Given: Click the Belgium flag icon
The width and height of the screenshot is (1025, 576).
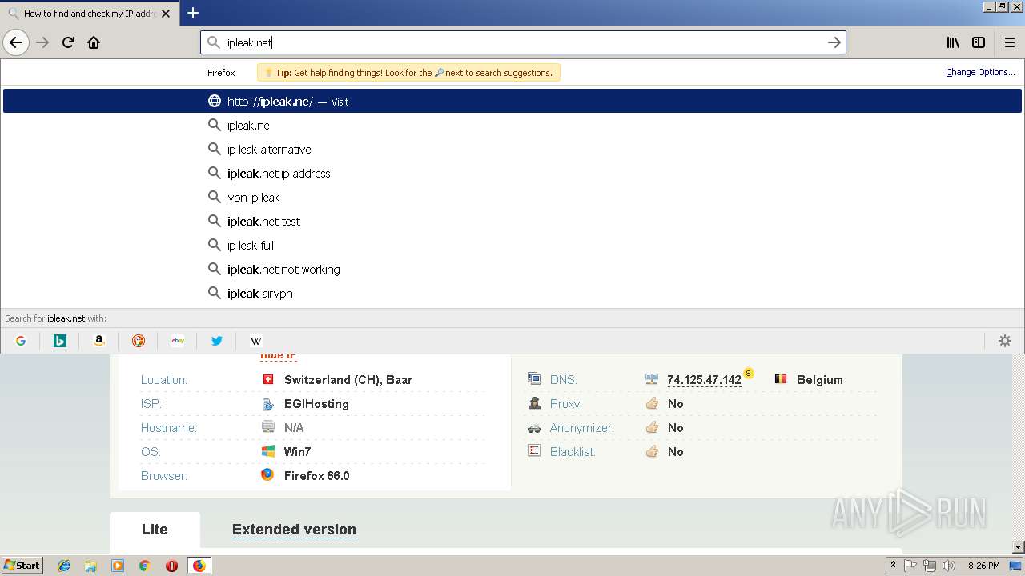Looking at the screenshot, I should 781,378.
